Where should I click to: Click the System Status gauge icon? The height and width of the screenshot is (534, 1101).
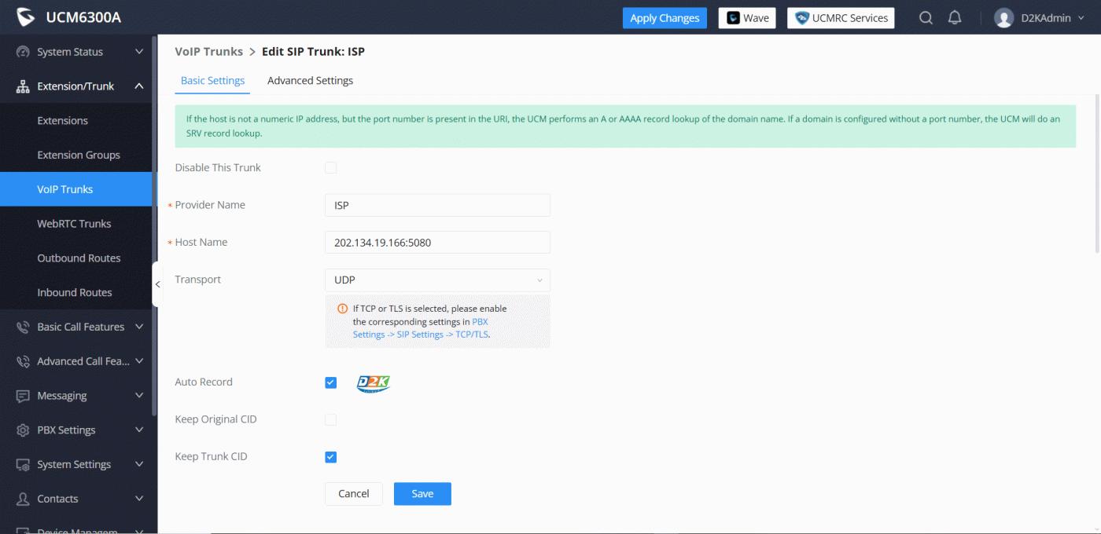[x=23, y=52]
